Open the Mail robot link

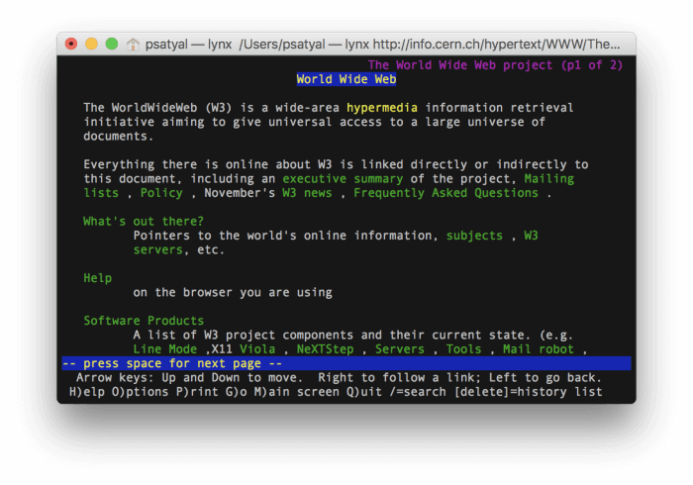(539, 349)
